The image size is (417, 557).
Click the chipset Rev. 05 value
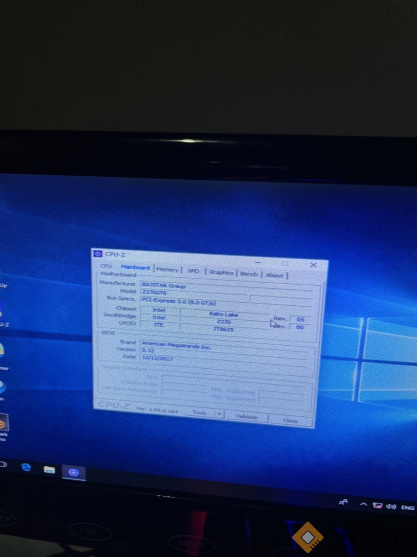click(300, 320)
